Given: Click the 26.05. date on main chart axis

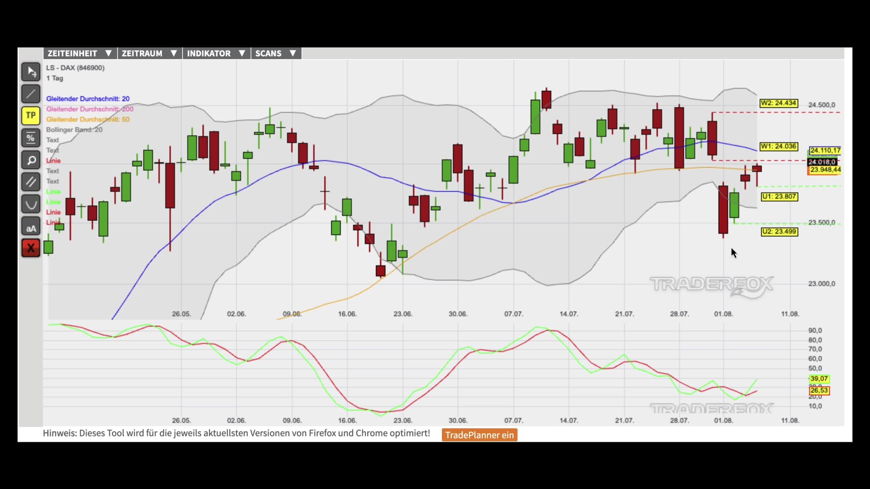Looking at the screenshot, I should tap(181, 314).
